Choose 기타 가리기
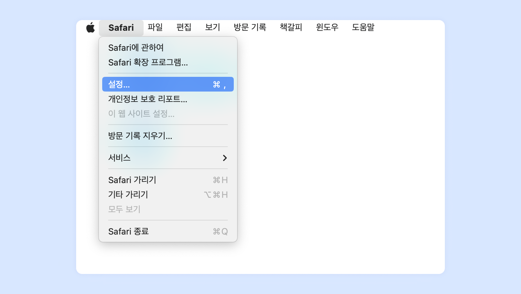Viewport: 521px width, 294px height. 168,194
